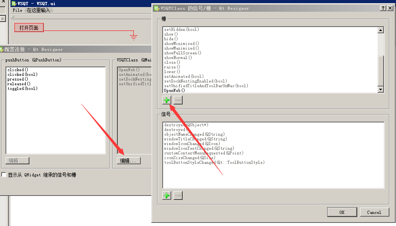Select clicked(bool) signal
This screenshot has height=226, width=396.
(22, 75)
